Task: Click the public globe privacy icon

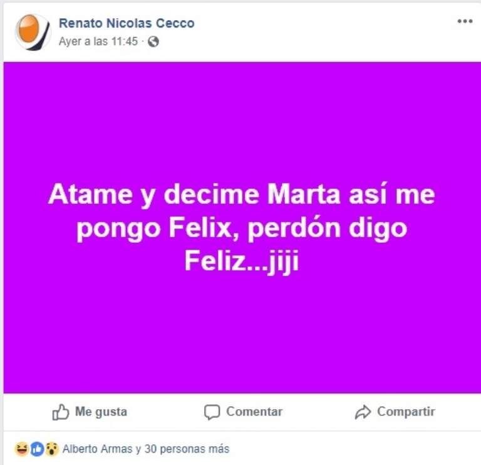Action: pyautogui.click(x=153, y=41)
